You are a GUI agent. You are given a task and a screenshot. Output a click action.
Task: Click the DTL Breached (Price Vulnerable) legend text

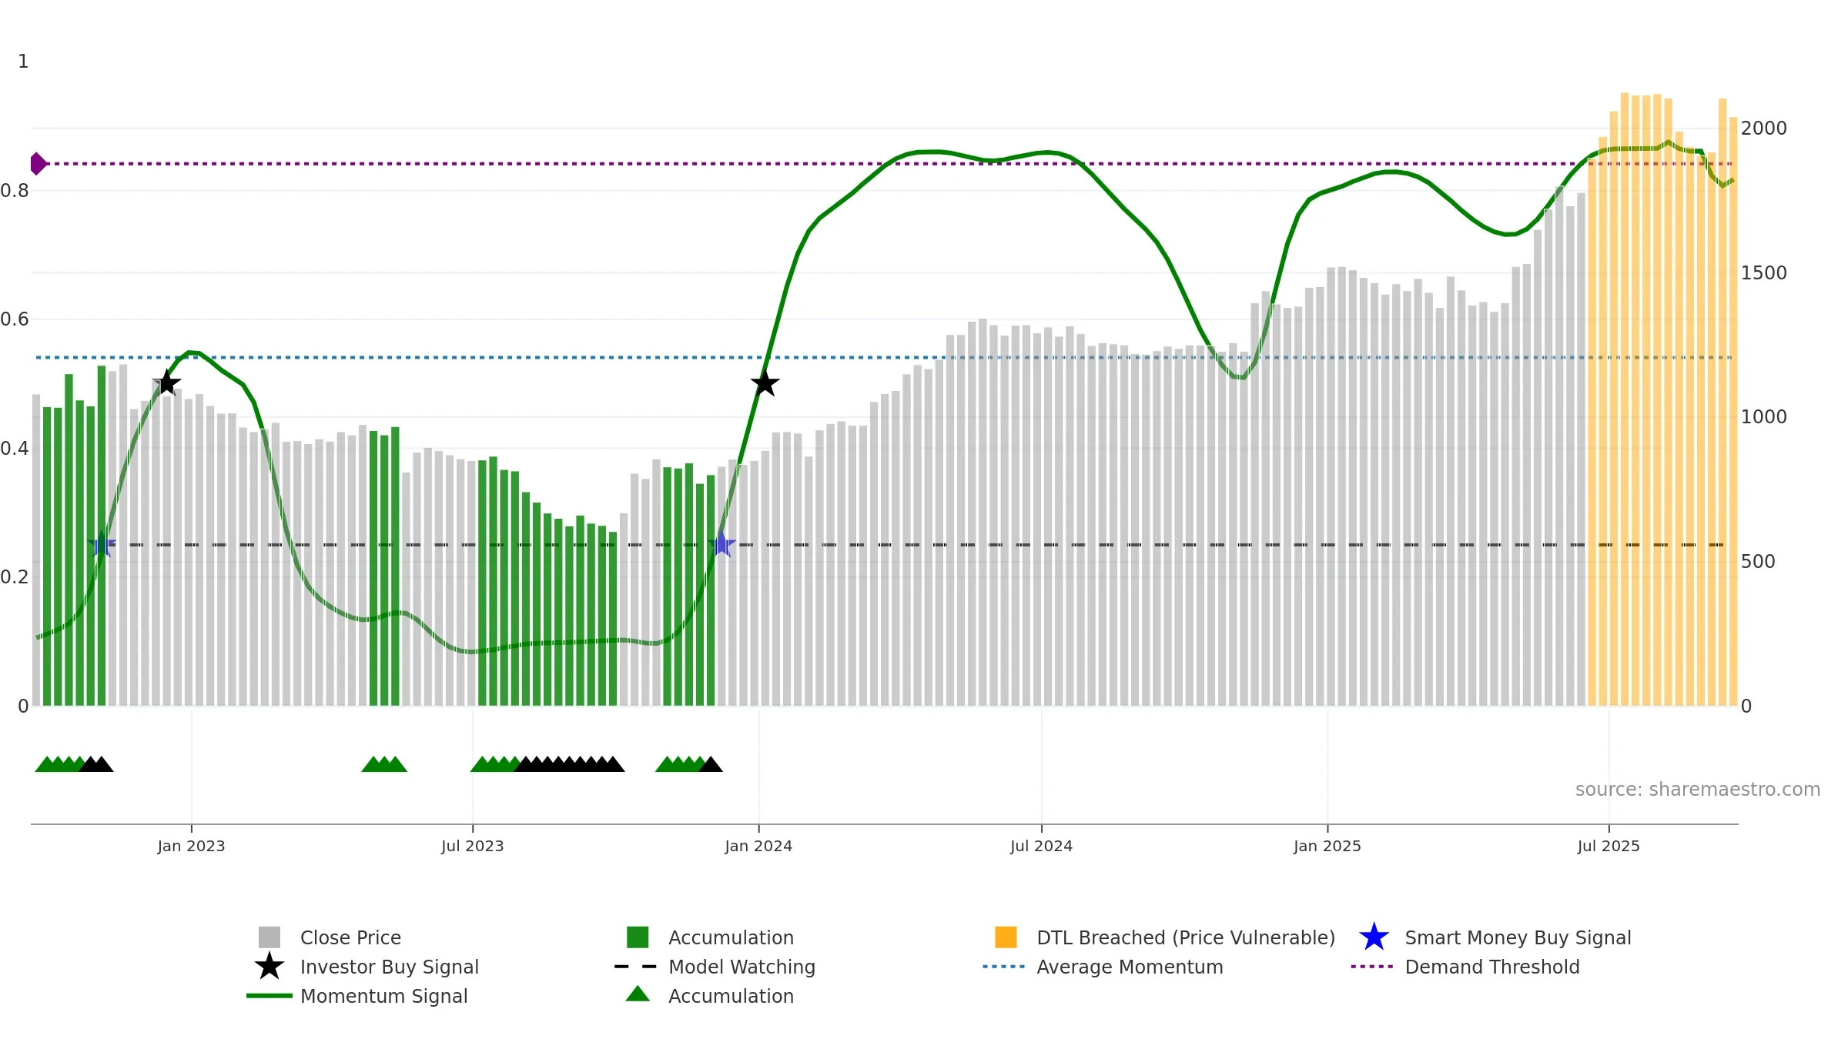tap(1186, 937)
